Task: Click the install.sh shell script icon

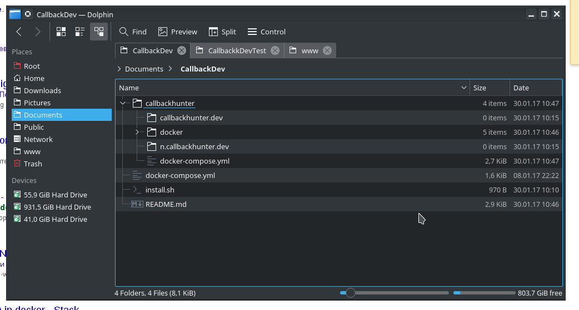Action: pos(137,190)
